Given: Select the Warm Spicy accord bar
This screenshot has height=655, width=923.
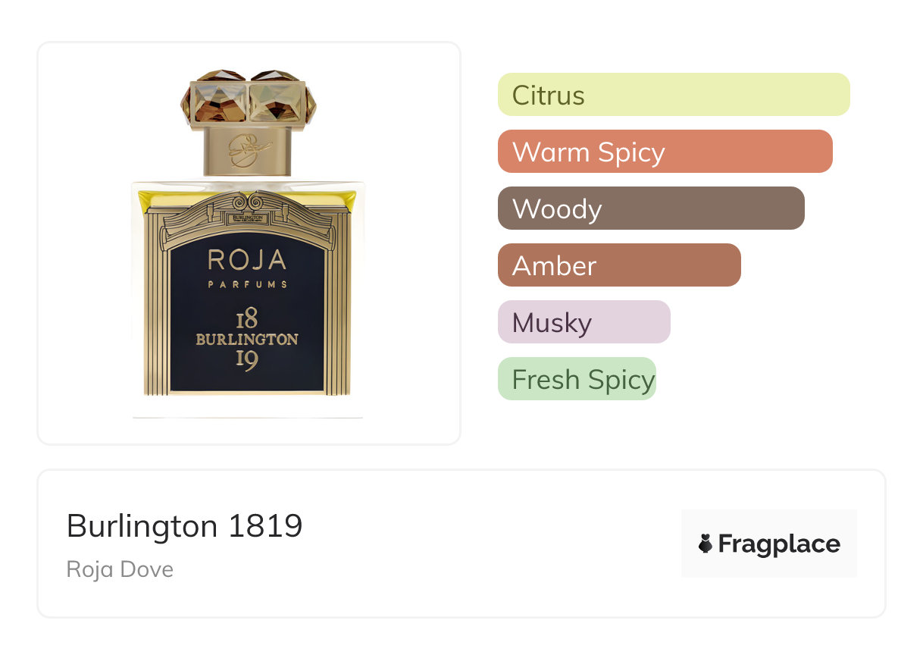Looking at the screenshot, I should [665, 152].
